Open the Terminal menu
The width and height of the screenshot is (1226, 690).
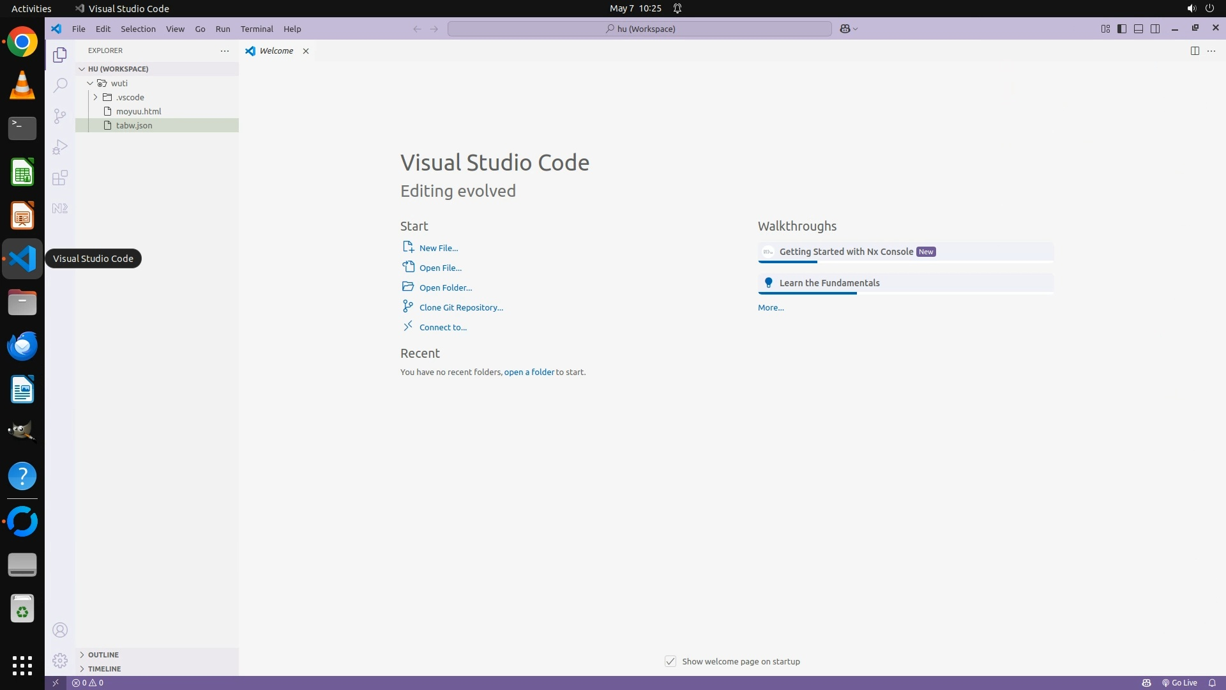point(257,29)
